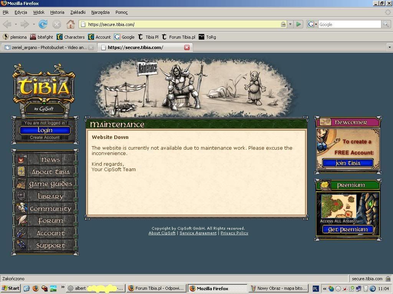Open the forward history dropdown arrow
The height and width of the screenshot is (294, 393).
click(x=34, y=24)
